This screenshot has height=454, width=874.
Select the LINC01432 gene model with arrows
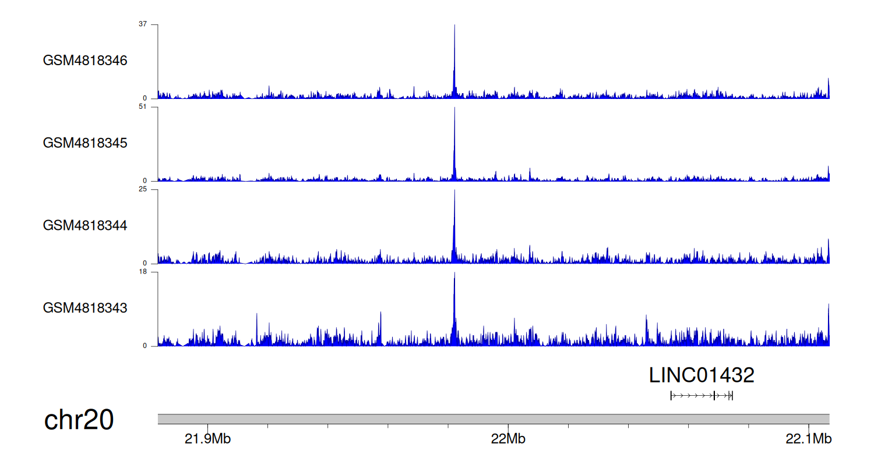tap(701, 396)
